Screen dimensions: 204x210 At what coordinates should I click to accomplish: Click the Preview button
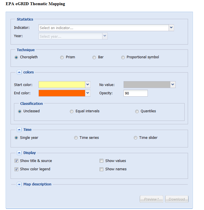152,199
